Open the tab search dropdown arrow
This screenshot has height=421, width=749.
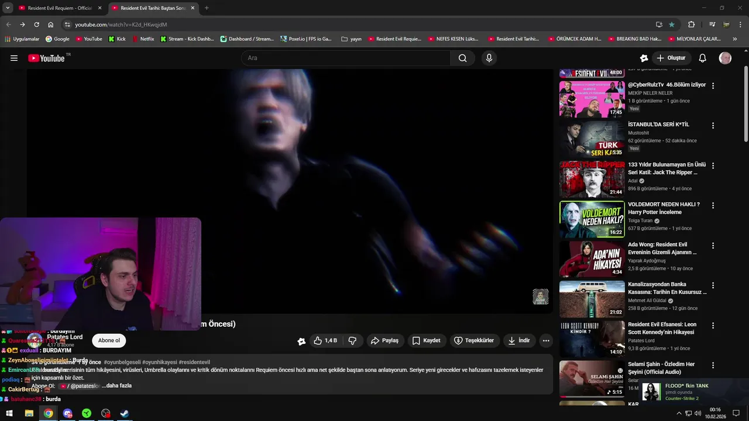tap(8, 8)
